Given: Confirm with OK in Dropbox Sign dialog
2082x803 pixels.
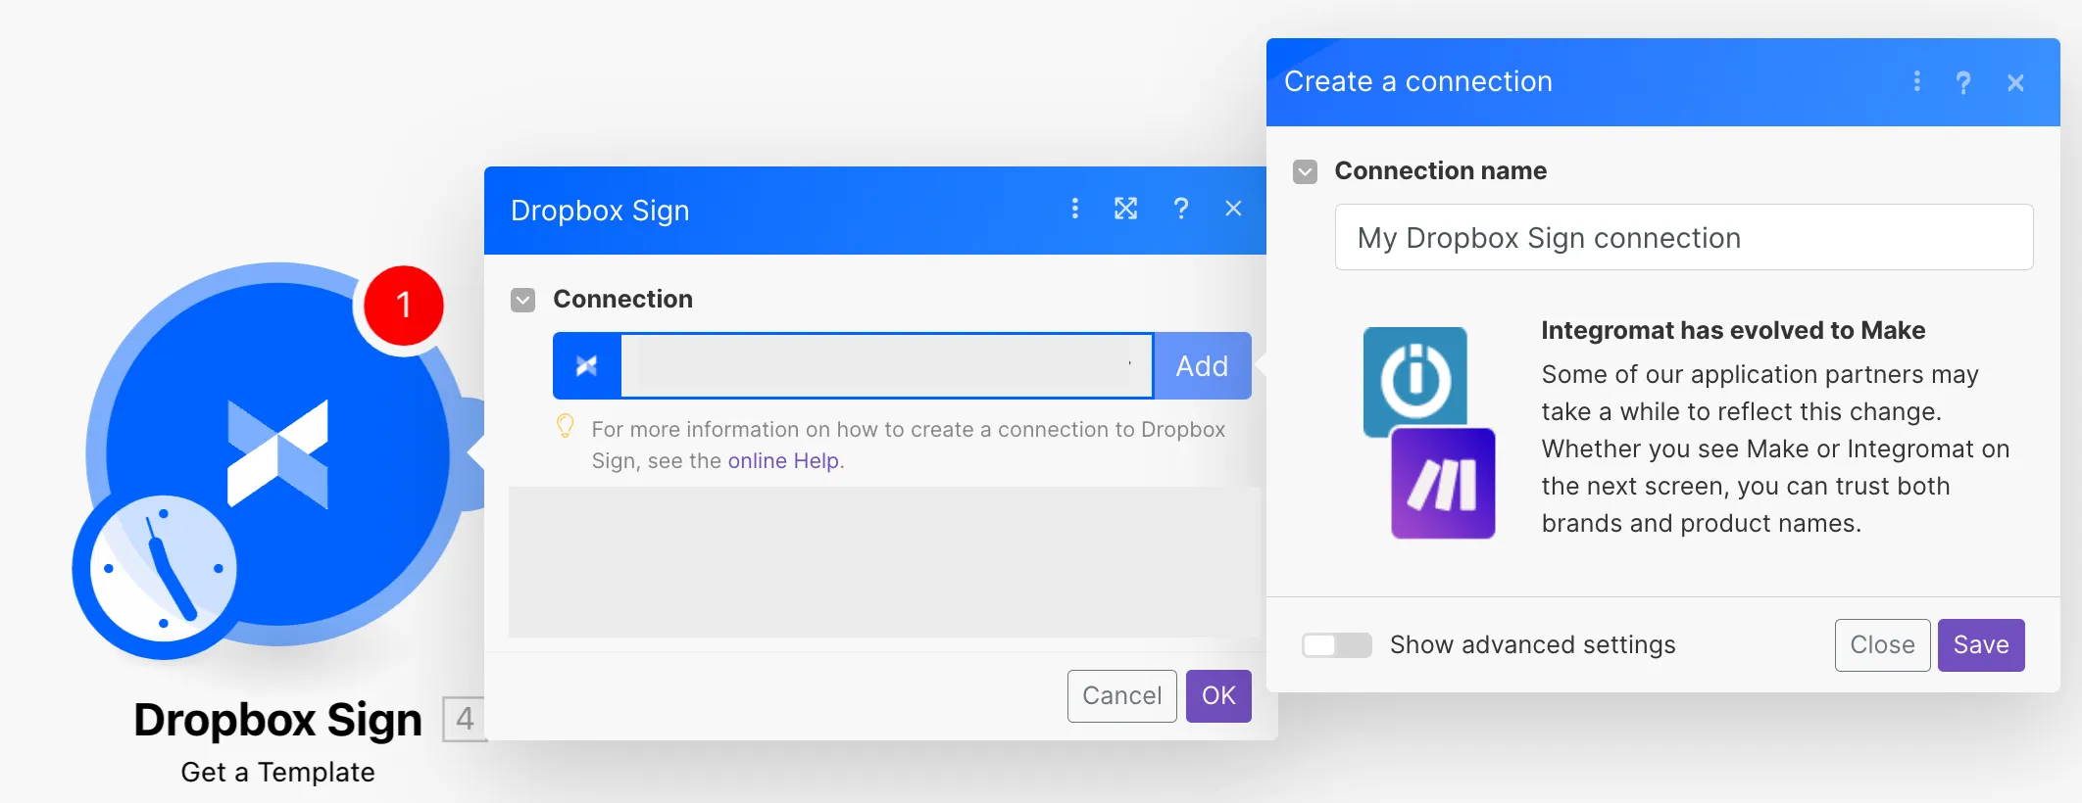Looking at the screenshot, I should pyautogui.click(x=1218, y=696).
